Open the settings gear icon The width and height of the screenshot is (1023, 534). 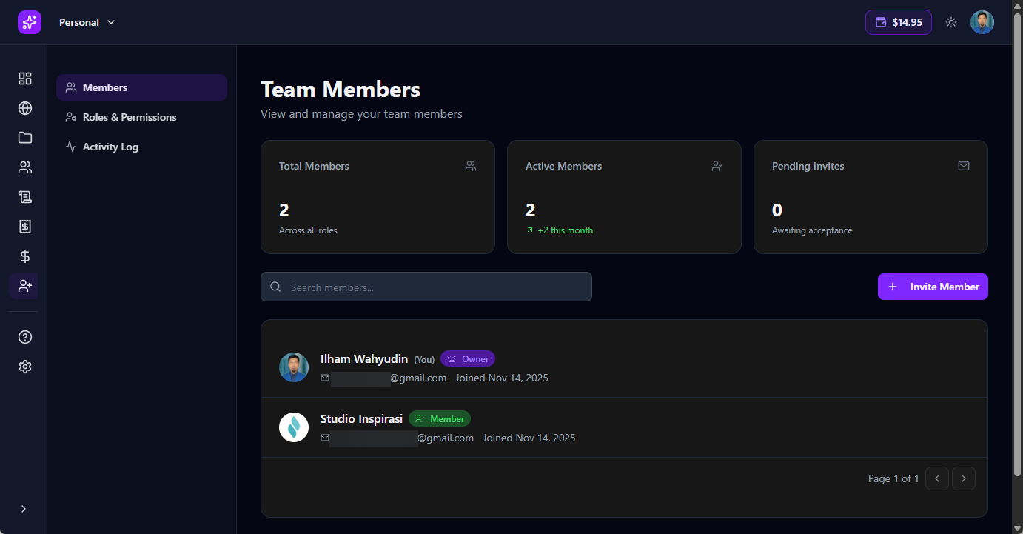tap(25, 367)
